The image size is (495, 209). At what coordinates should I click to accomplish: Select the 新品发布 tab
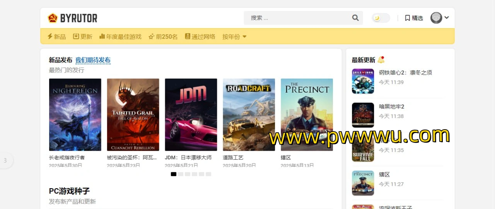(60, 60)
